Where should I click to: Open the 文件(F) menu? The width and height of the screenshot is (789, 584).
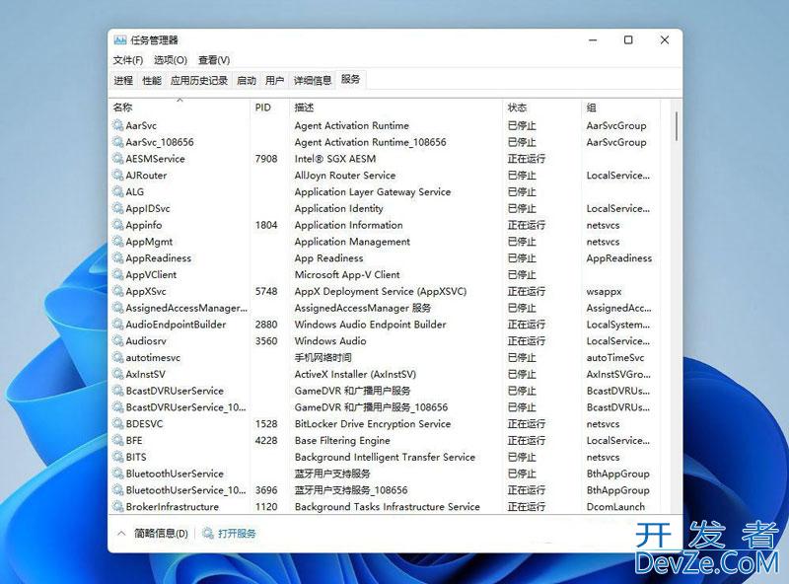coord(128,60)
